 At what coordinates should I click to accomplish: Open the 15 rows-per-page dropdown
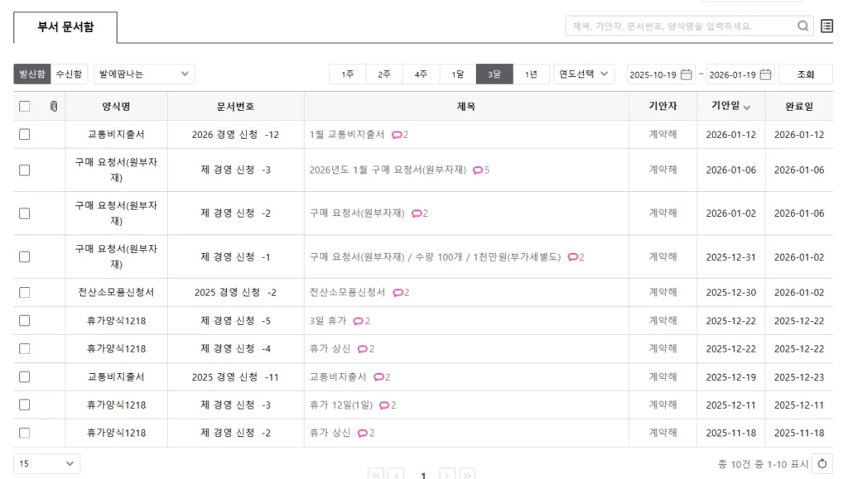tap(47, 464)
